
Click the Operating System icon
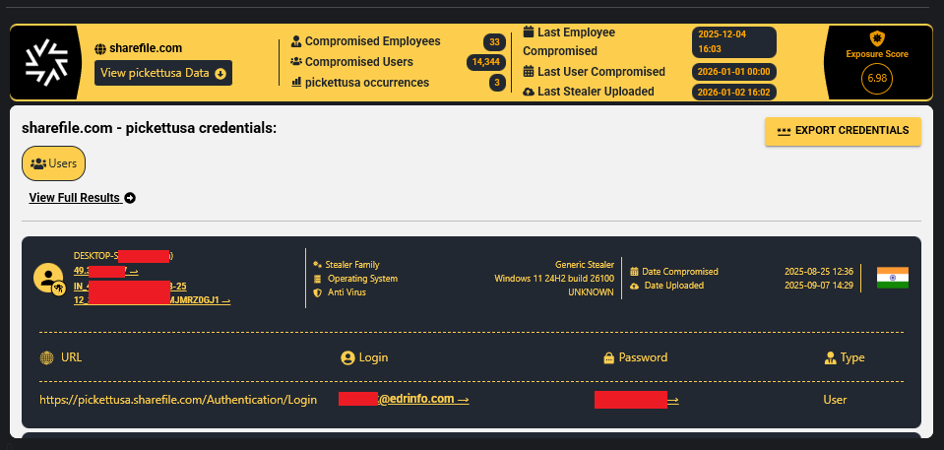(317, 279)
